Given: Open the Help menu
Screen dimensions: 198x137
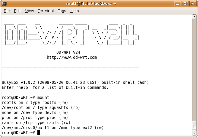Looking at the screenshot, I should pyautogui.click(x=75, y=11).
